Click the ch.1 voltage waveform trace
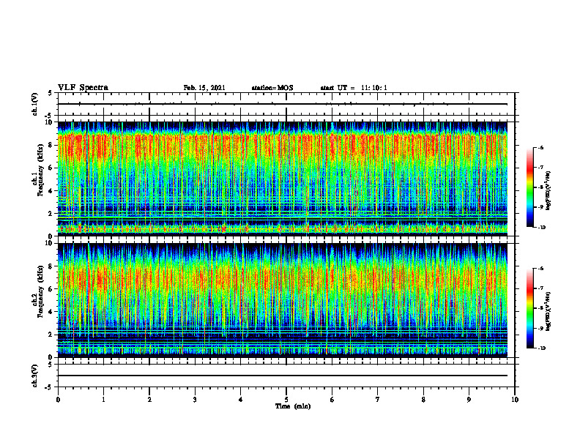This screenshot has height=448, width=580. coord(283,104)
